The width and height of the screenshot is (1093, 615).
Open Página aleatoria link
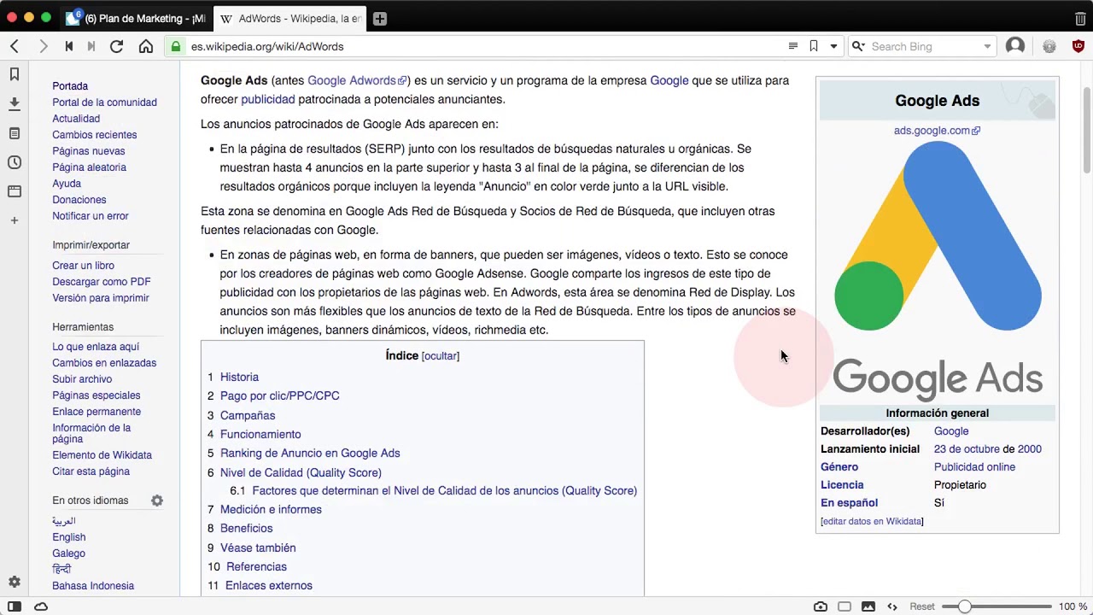tap(89, 167)
